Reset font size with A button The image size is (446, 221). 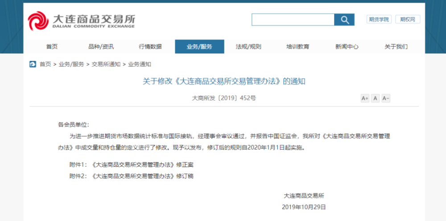click(x=375, y=98)
